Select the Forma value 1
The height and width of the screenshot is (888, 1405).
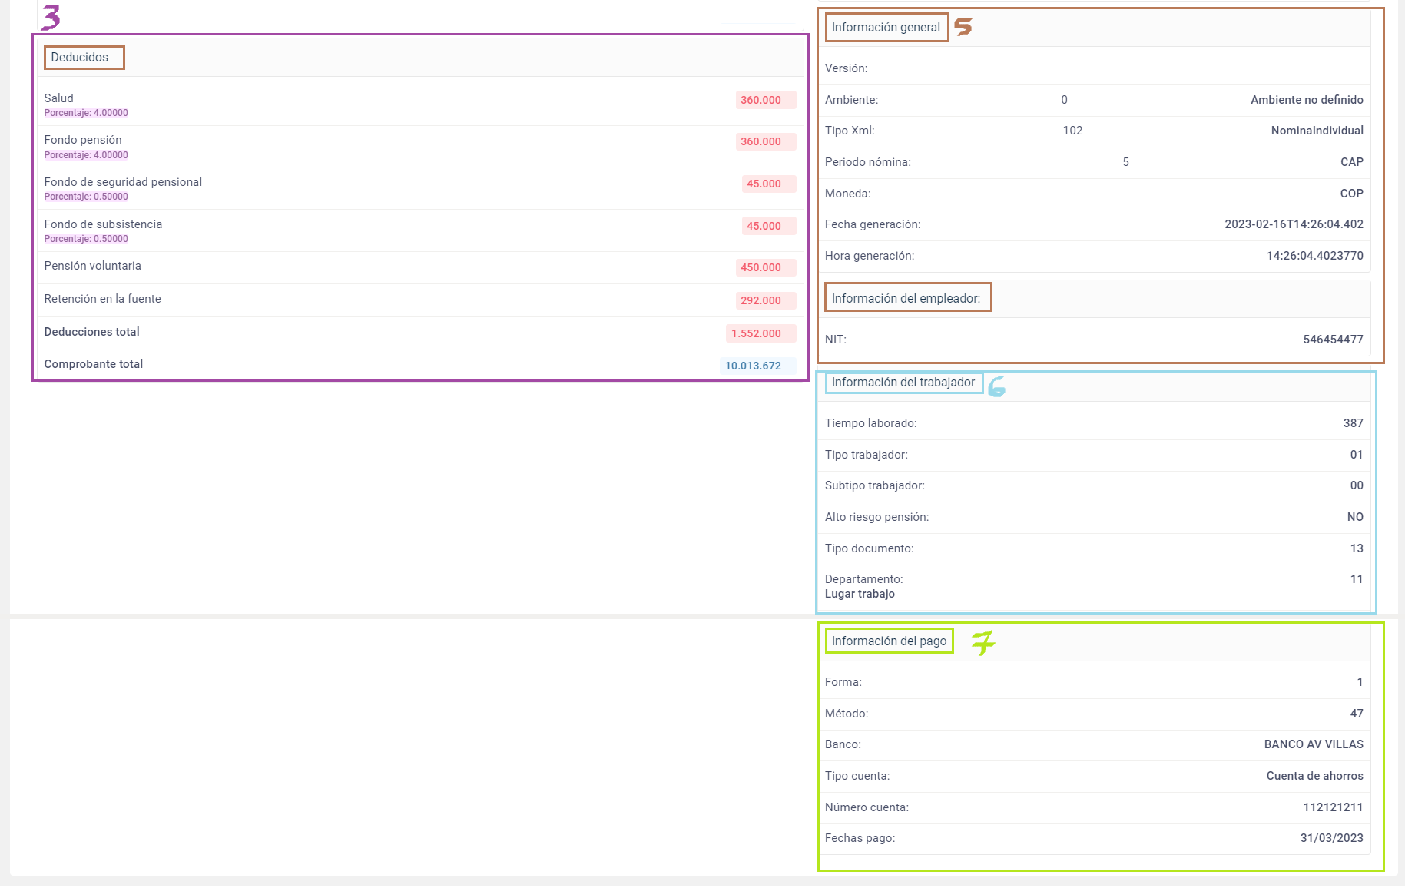[1360, 682]
